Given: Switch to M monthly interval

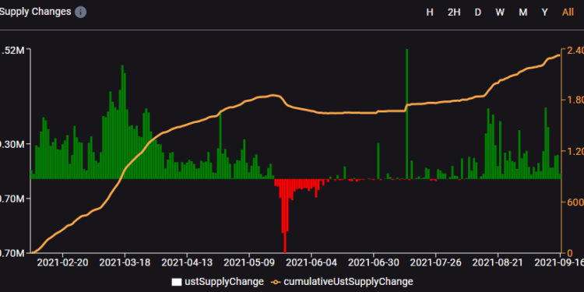Looking at the screenshot, I should (523, 12).
